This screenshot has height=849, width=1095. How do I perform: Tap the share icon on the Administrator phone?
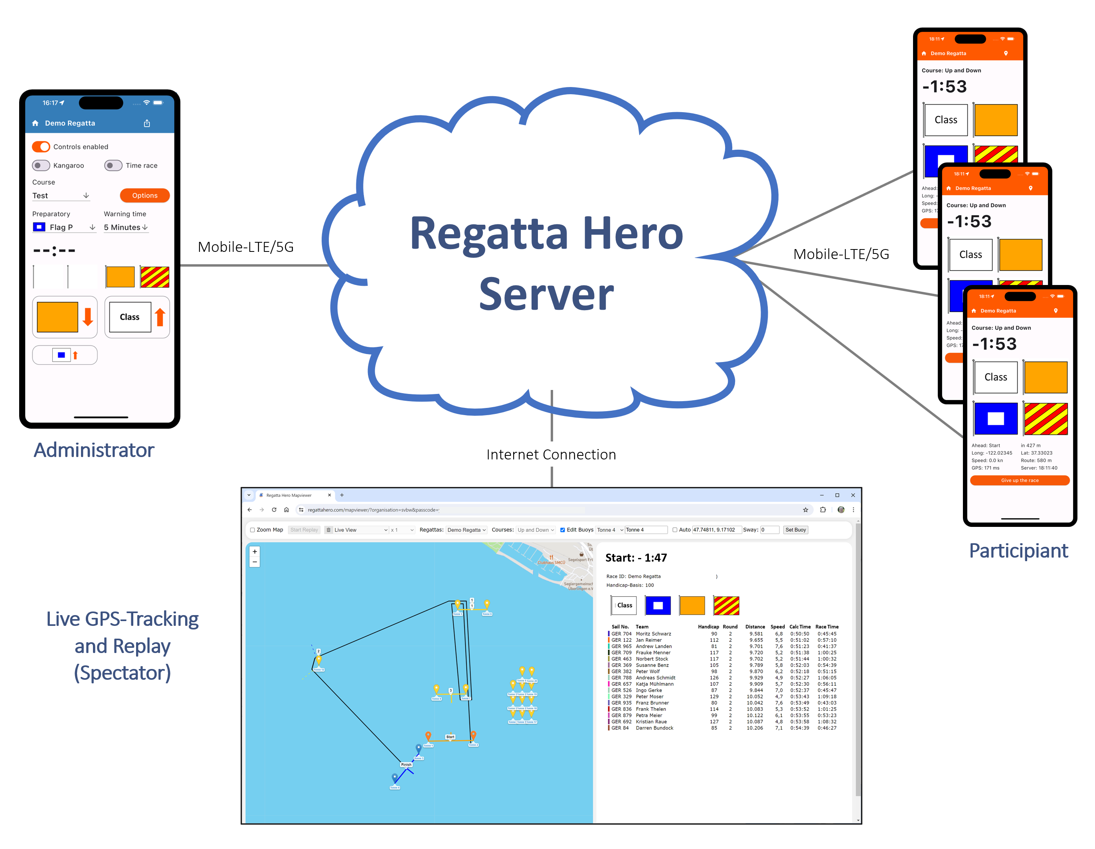point(147,123)
